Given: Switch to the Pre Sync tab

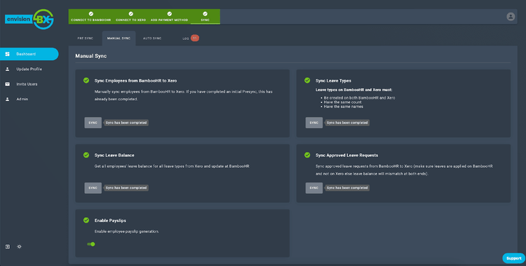Looking at the screenshot, I should click(x=85, y=38).
